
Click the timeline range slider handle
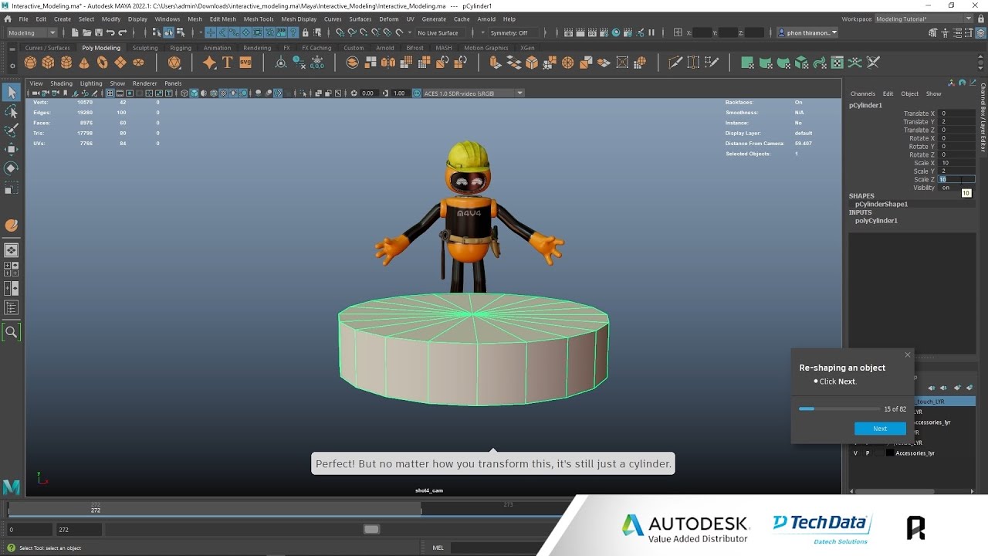[371, 529]
